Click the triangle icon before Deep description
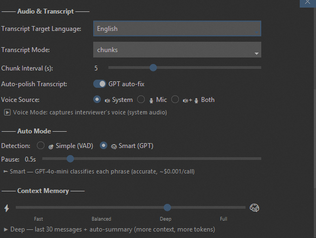Screen dimensions: 316x238 pos(6,229)
